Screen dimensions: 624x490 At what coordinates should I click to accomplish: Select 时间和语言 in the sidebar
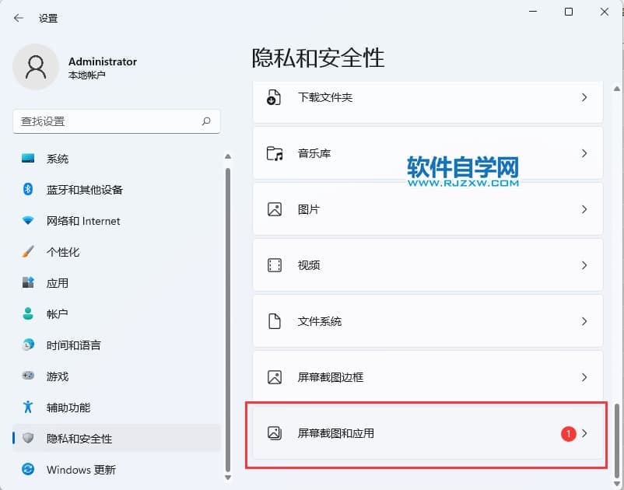point(73,345)
